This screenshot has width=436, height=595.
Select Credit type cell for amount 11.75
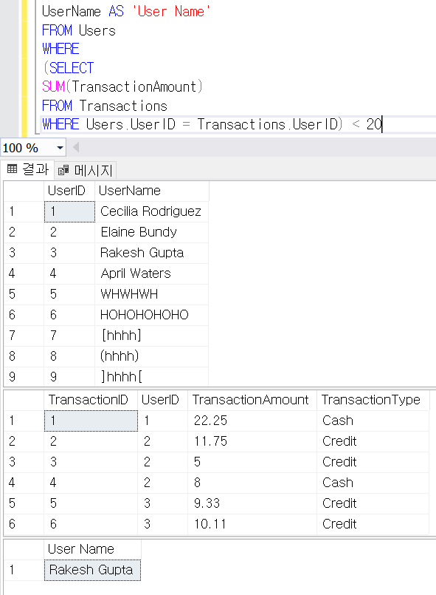tap(373, 441)
